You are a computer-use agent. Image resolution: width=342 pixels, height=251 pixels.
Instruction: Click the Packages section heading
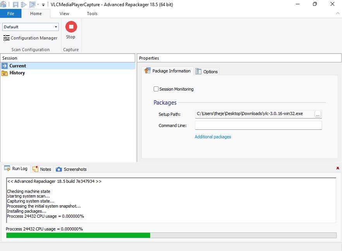point(165,103)
